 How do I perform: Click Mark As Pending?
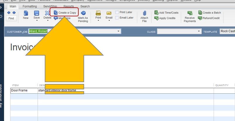tap(83, 17)
